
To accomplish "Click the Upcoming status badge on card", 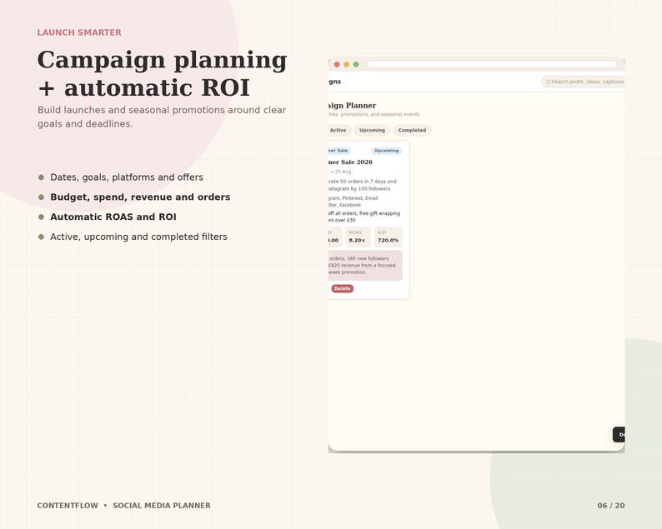I will point(386,151).
